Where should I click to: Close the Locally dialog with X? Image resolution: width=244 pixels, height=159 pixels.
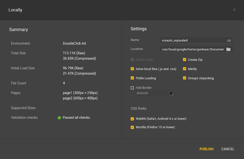click(234, 10)
